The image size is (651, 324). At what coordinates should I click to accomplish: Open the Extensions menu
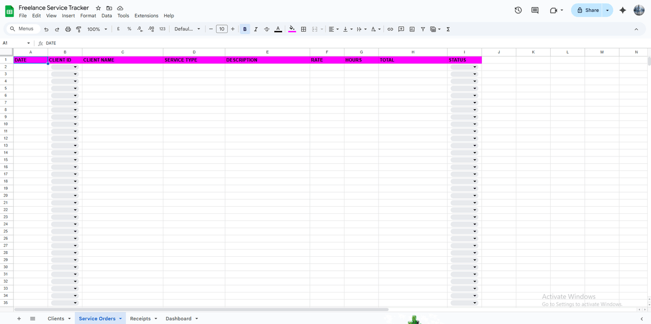point(146,16)
